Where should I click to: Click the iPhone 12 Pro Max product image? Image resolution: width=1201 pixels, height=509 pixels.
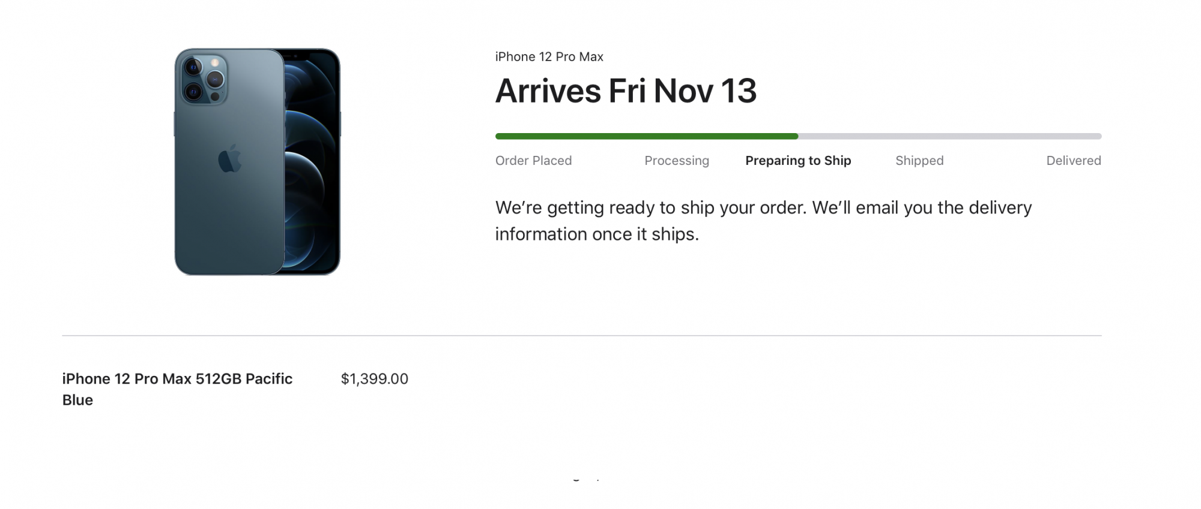click(x=257, y=162)
